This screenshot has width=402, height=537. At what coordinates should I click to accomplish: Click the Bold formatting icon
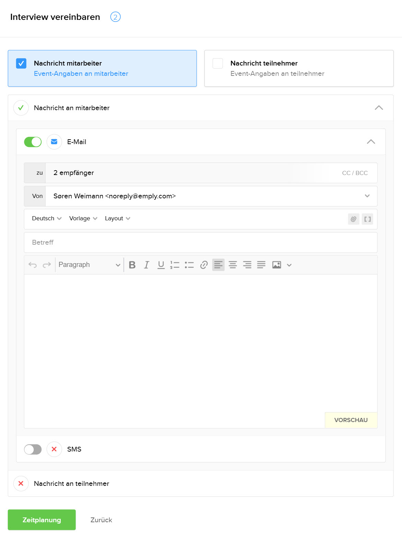(132, 265)
